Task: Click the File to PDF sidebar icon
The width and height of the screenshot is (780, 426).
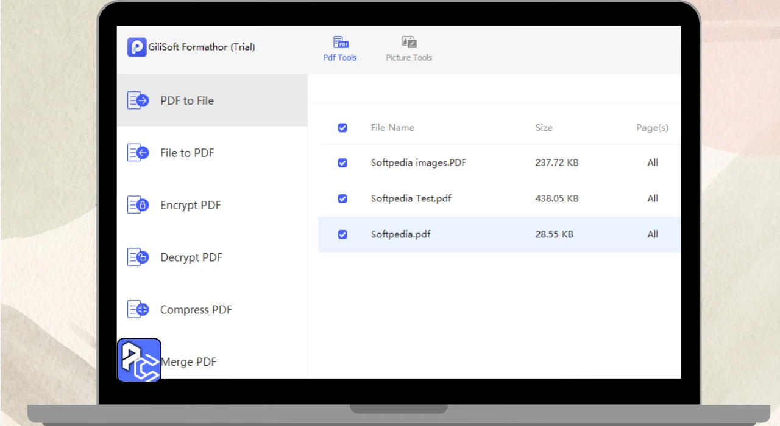Action: pyautogui.click(x=138, y=153)
